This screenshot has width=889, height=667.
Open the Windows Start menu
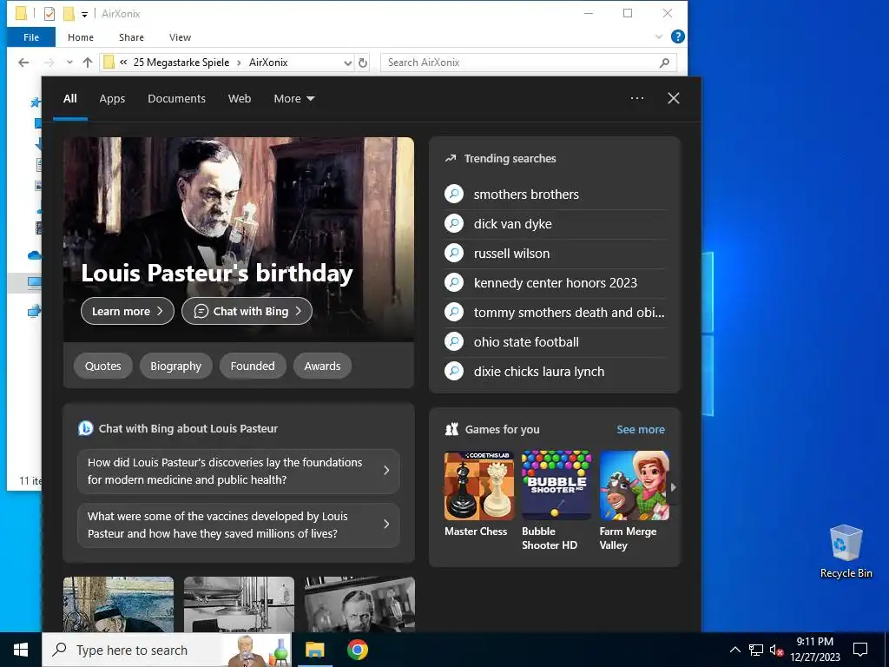tap(21, 650)
